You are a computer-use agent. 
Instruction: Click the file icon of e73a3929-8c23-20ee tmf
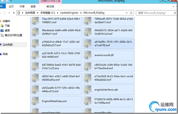(88, 78)
